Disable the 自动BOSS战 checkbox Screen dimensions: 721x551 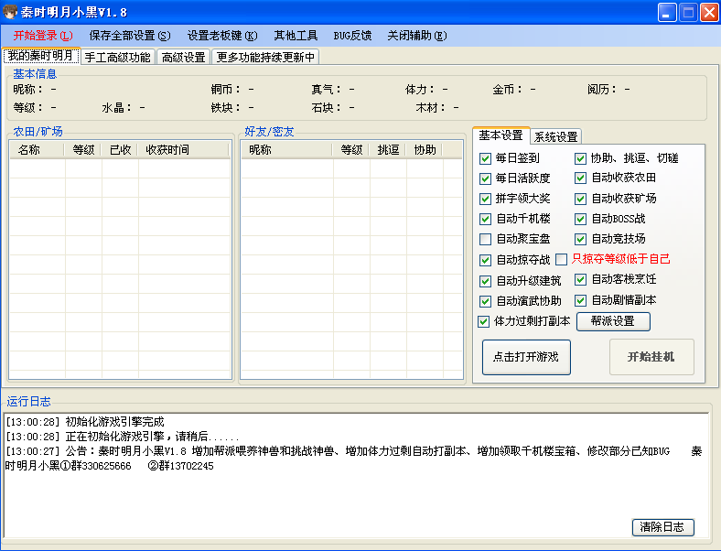(581, 219)
